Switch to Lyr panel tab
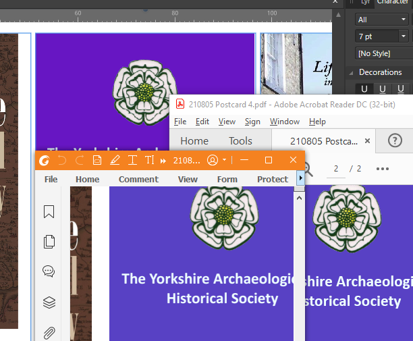 coord(365,2)
